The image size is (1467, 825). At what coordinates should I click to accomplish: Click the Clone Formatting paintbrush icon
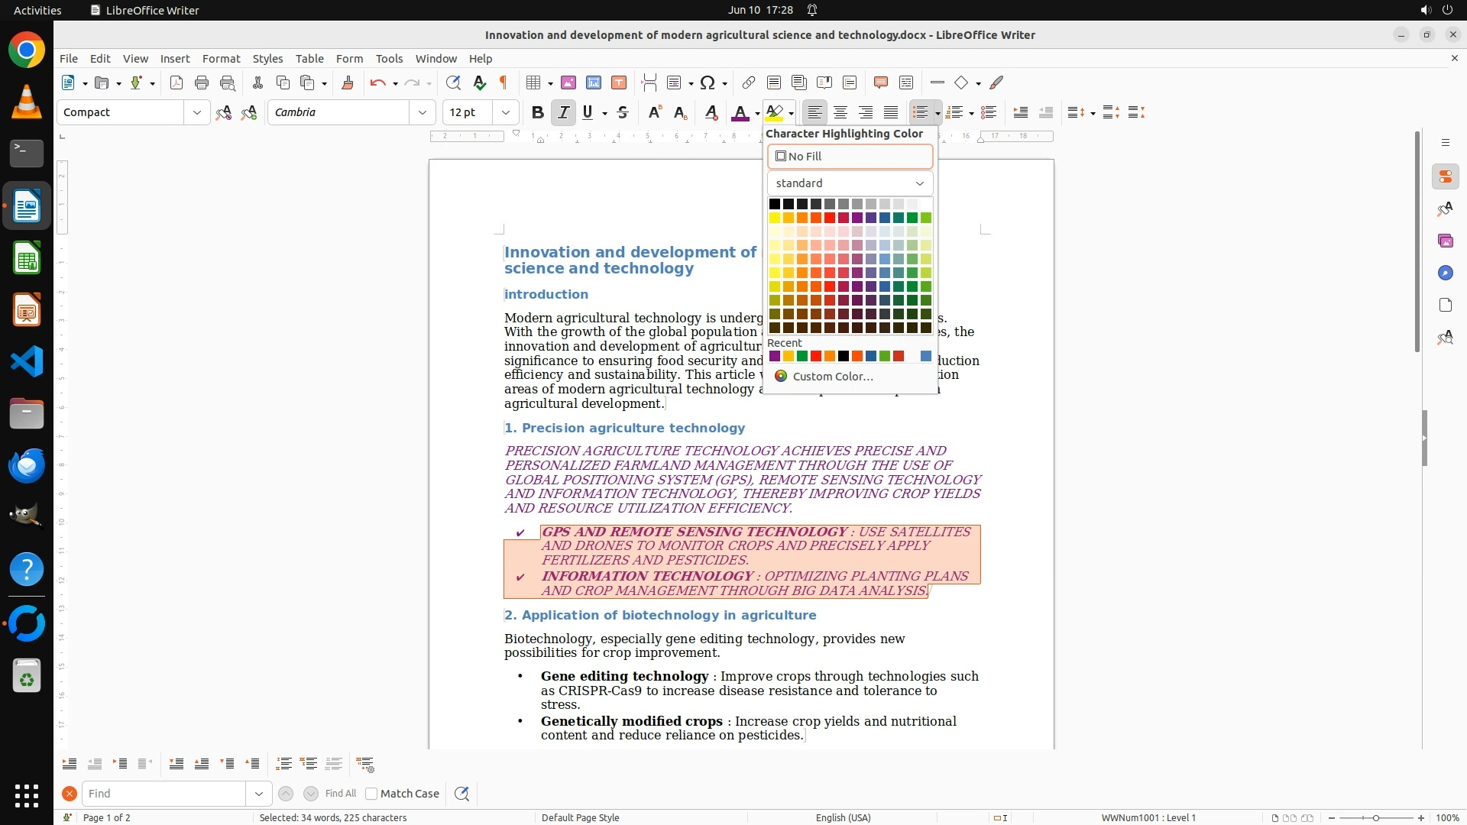coord(348,82)
